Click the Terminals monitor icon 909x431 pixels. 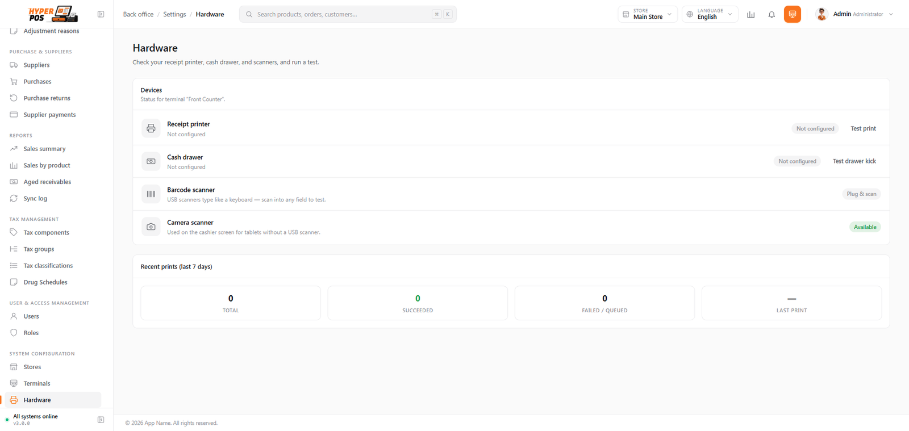(x=14, y=383)
